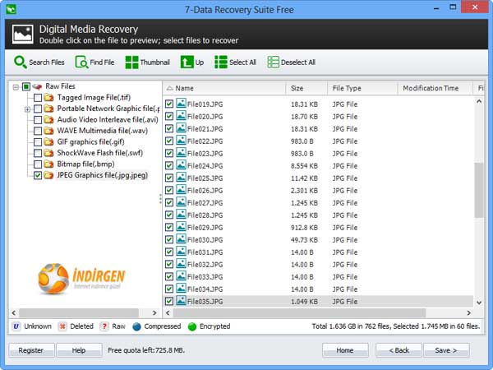493x370 pixels.
Task: Click the Find File icon
Action: 81,62
